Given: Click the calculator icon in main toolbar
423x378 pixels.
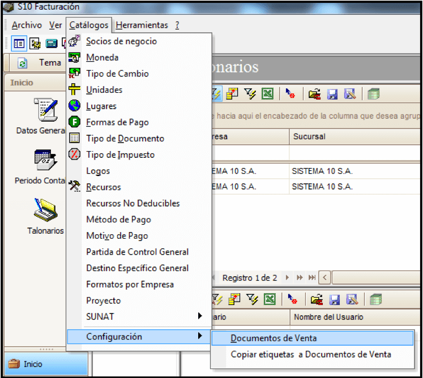Looking at the screenshot, I should click(52, 43).
